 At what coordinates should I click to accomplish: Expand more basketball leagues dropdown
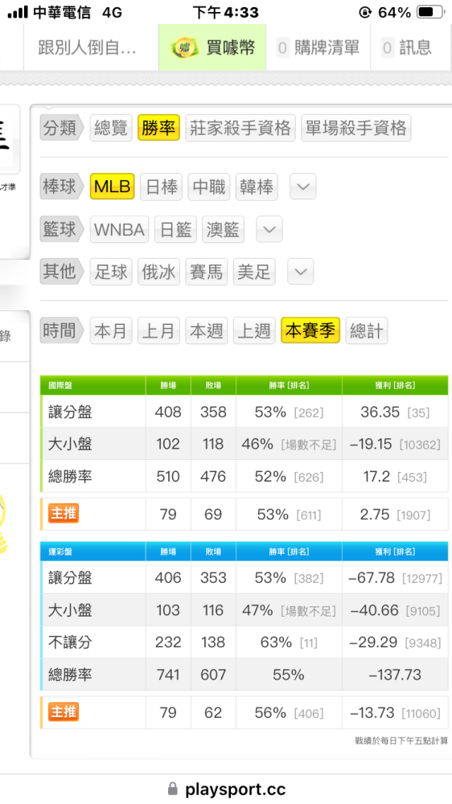269,229
